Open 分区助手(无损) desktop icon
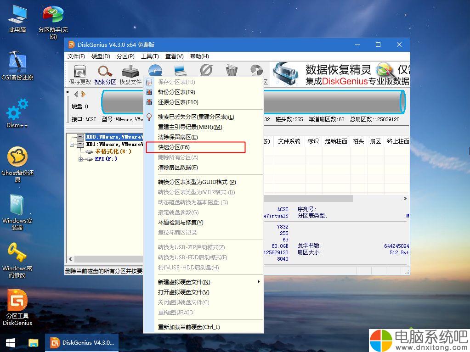 coord(53,22)
